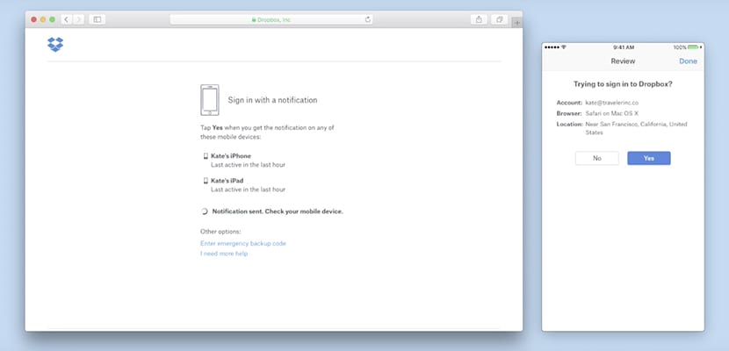
Task: Click the Sign in with a notification heading
Action: point(272,100)
